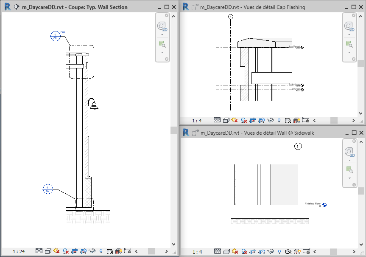Image resolution: width=366 pixels, height=257 pixels.
Task: Click scroll-left arrow in Cap Flashing view
Action: [x=314, y=121]
